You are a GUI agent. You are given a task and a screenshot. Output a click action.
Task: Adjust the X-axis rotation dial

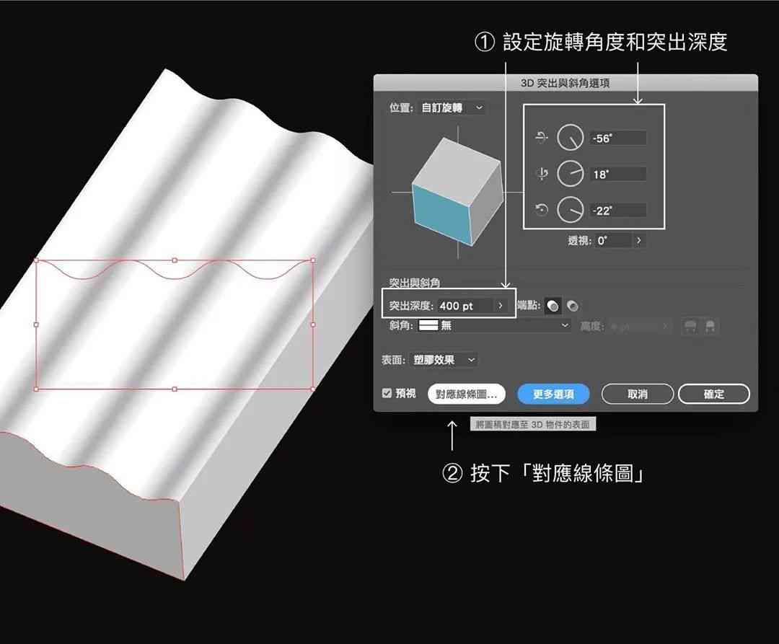[570, 138]
